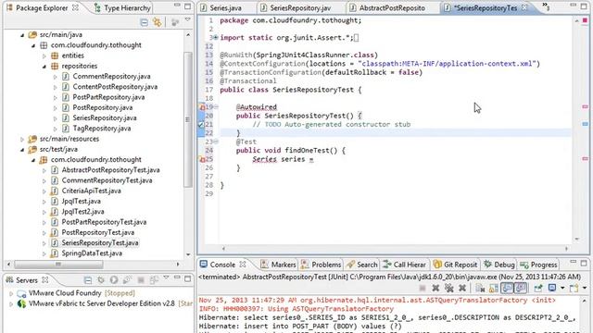The image size is (593, 333).
Task: Select SeriesRepositoryTest.java in the tree
Action: [100, 242]
